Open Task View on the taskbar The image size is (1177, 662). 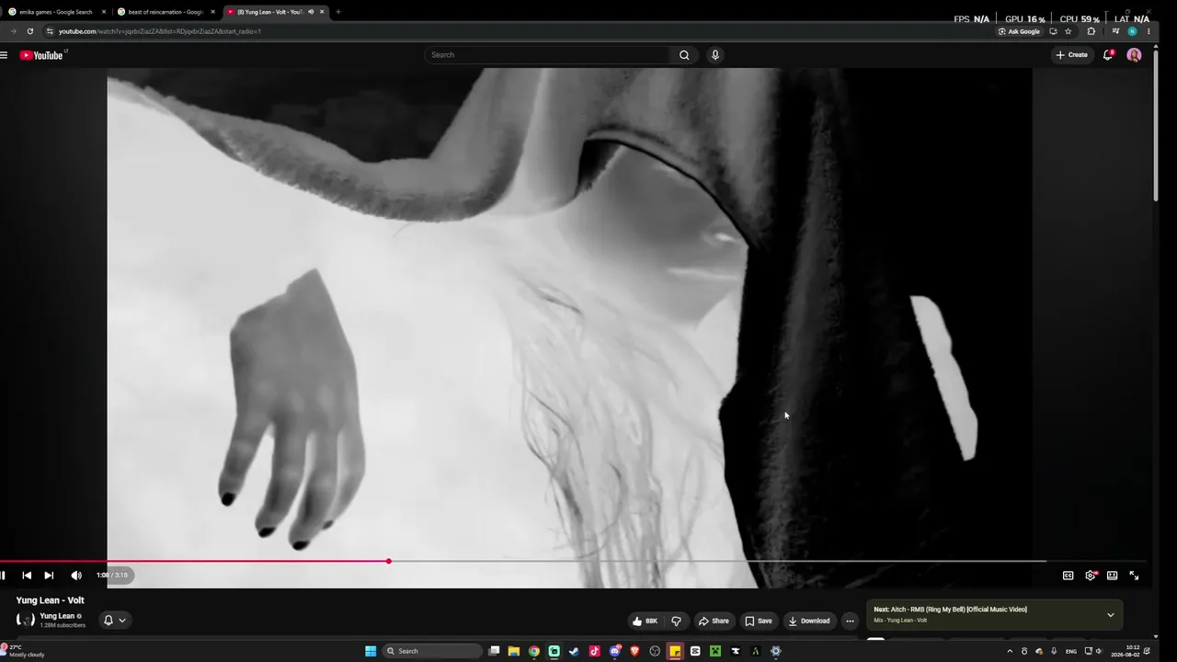tap(494, 651)
